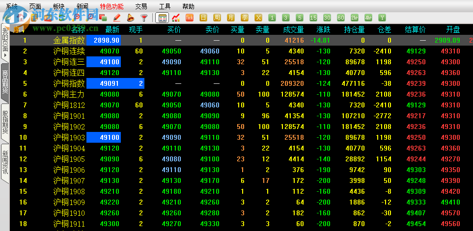
Task: Open the 特色功能 menu
Action: tap(111, 6)
